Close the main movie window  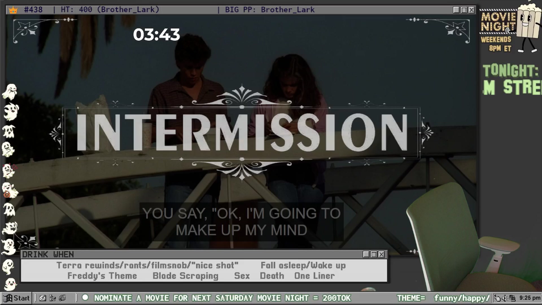click(x=471, y=10)
